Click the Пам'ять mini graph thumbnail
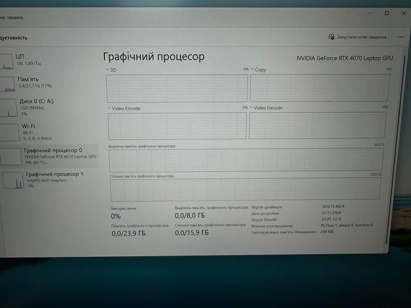411x308 pixels. [x=7, y=84]
